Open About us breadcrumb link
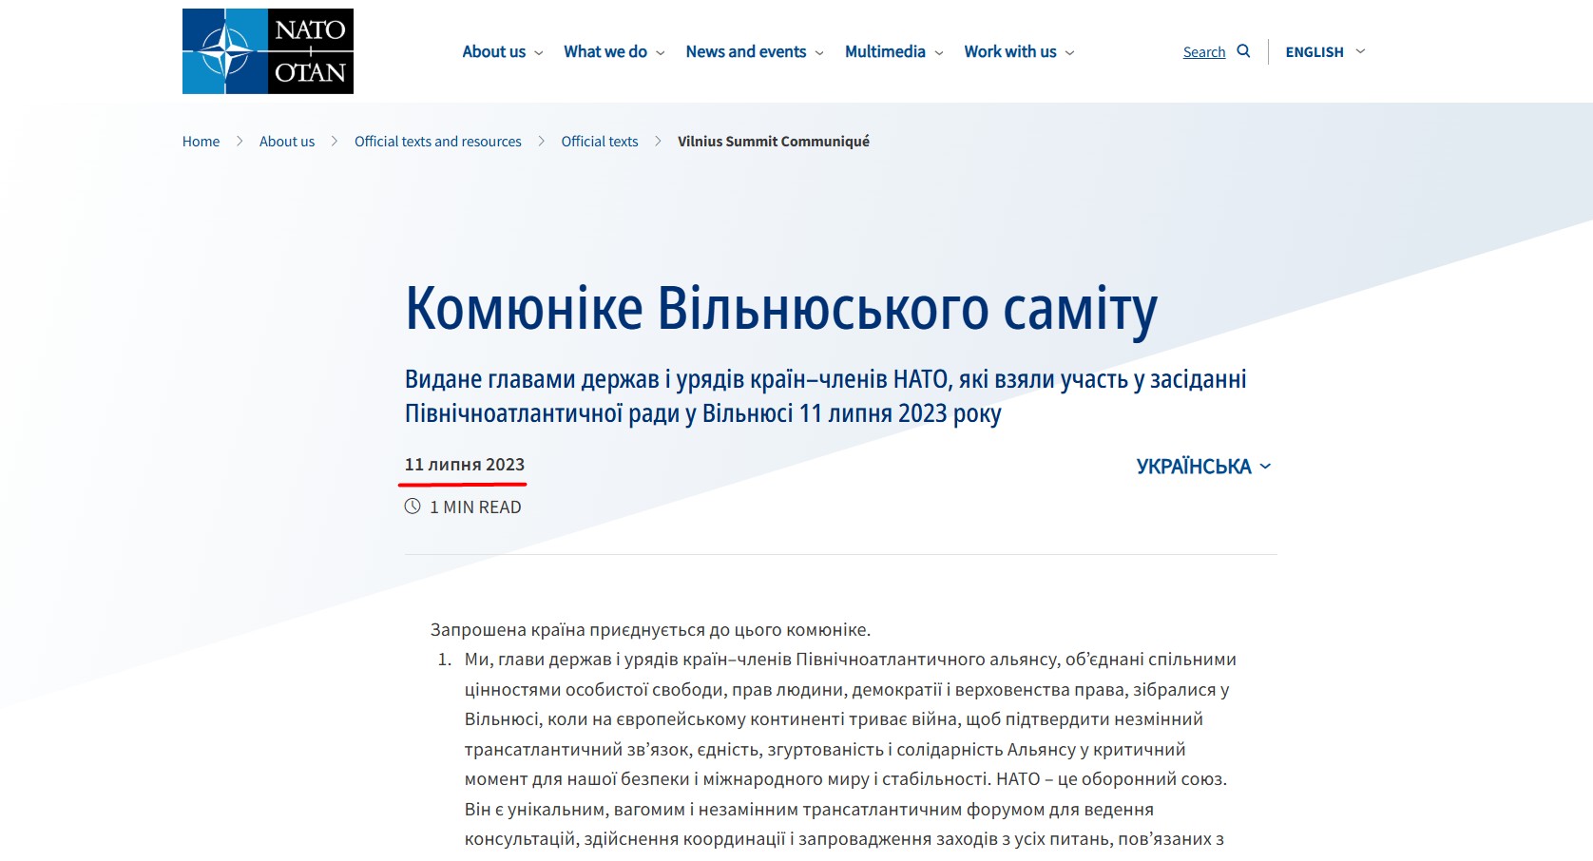Screen dimensions: 1593x861 point(287,142)
